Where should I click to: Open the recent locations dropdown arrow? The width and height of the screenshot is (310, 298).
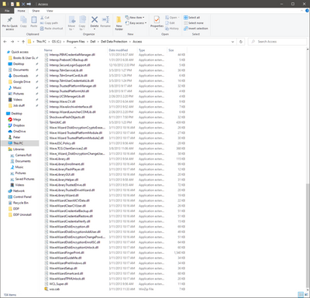pos(18,42)
